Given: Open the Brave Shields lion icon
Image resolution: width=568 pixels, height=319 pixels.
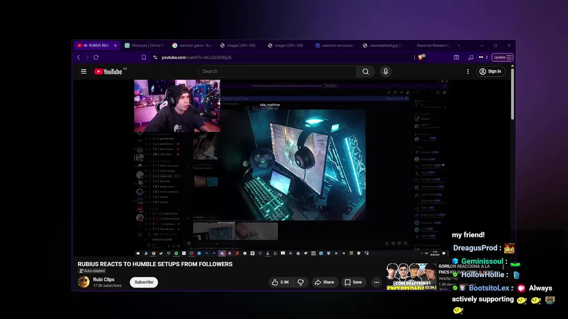Looking at the screenshot, I should [x=421, y=57].
